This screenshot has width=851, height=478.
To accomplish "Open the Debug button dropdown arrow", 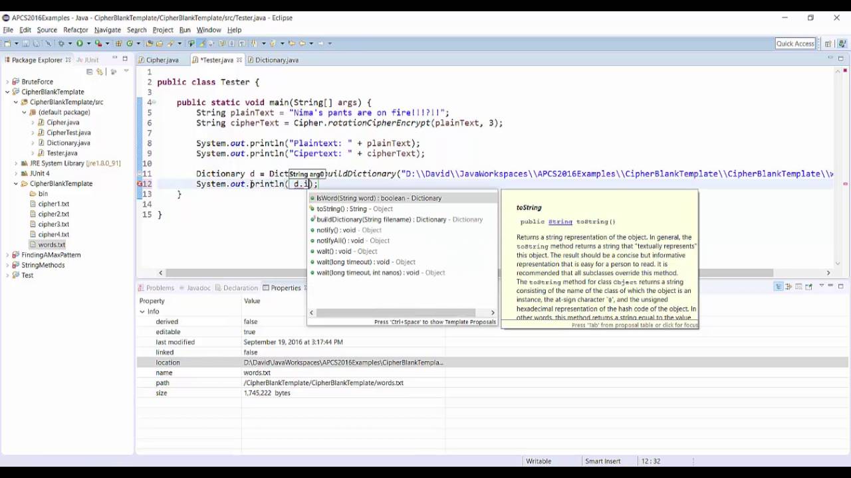I will (70, 43).
